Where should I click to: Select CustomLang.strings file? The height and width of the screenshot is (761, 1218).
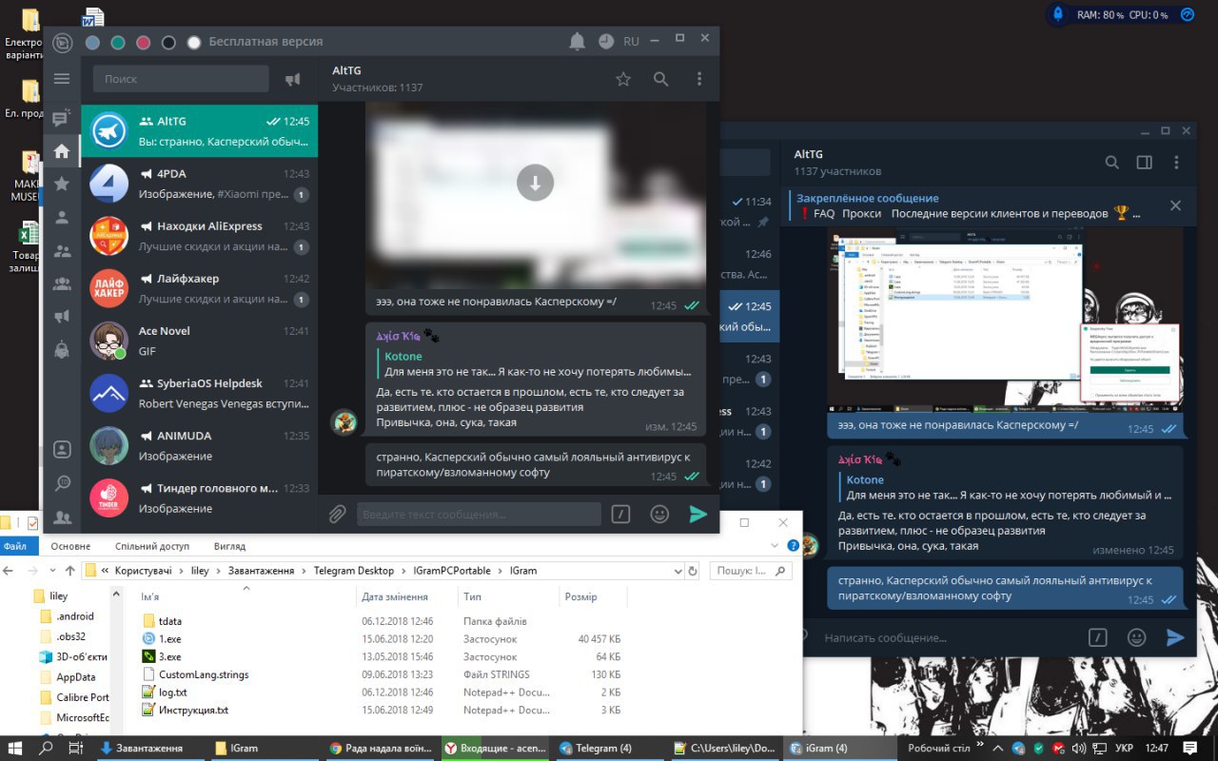pos(204,674)
